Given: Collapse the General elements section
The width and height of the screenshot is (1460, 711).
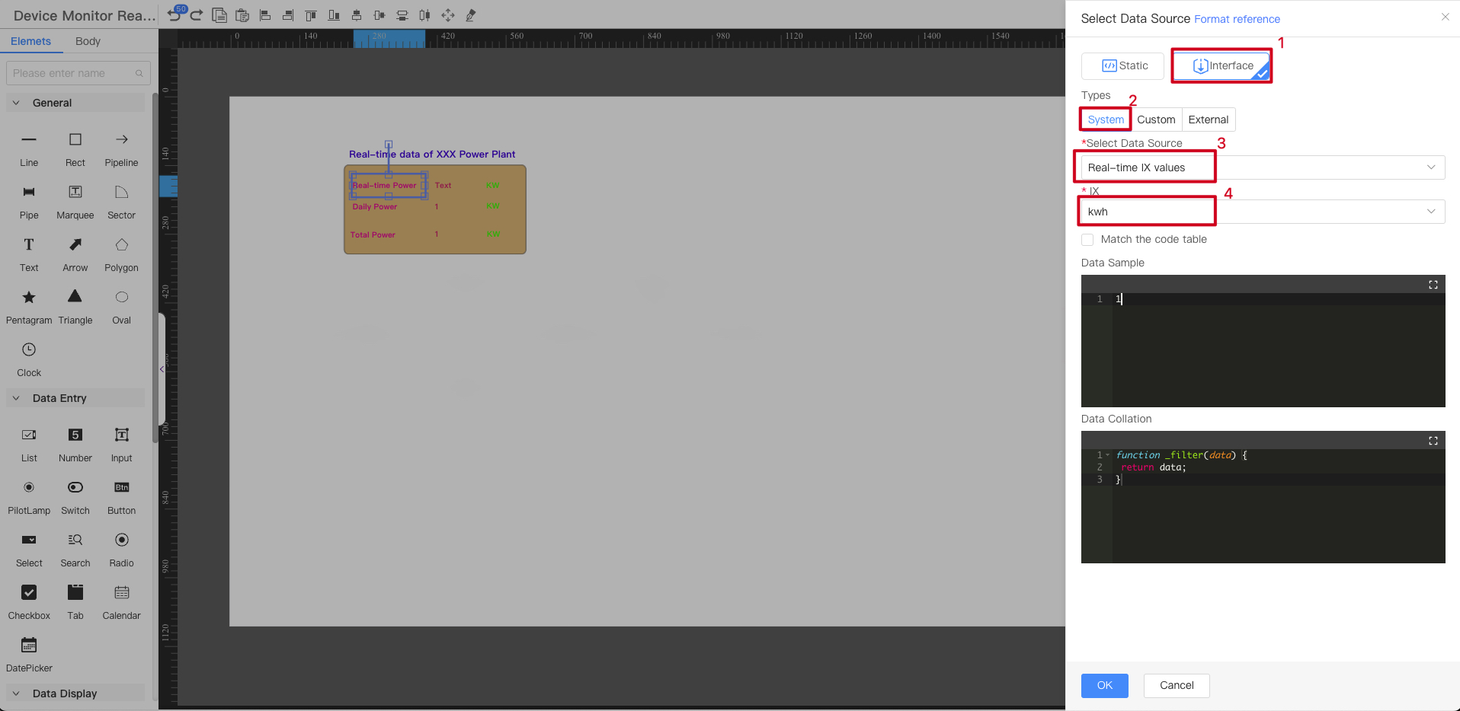Looking at the screenshot, I should click(15, 102).
